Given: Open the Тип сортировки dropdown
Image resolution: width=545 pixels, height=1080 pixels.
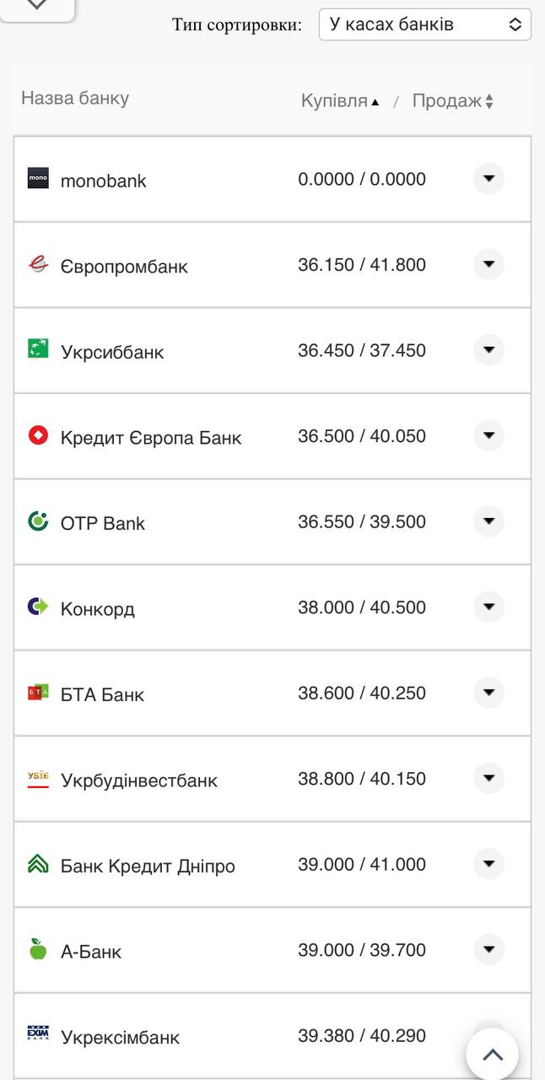Looking at the screenshot, I should click(x=424, y=24).
